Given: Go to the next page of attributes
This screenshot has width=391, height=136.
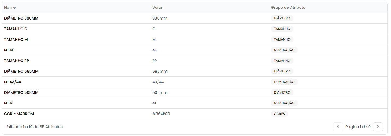Looking at the screenshot, I should pyautogui.click(x=378, y=127).
